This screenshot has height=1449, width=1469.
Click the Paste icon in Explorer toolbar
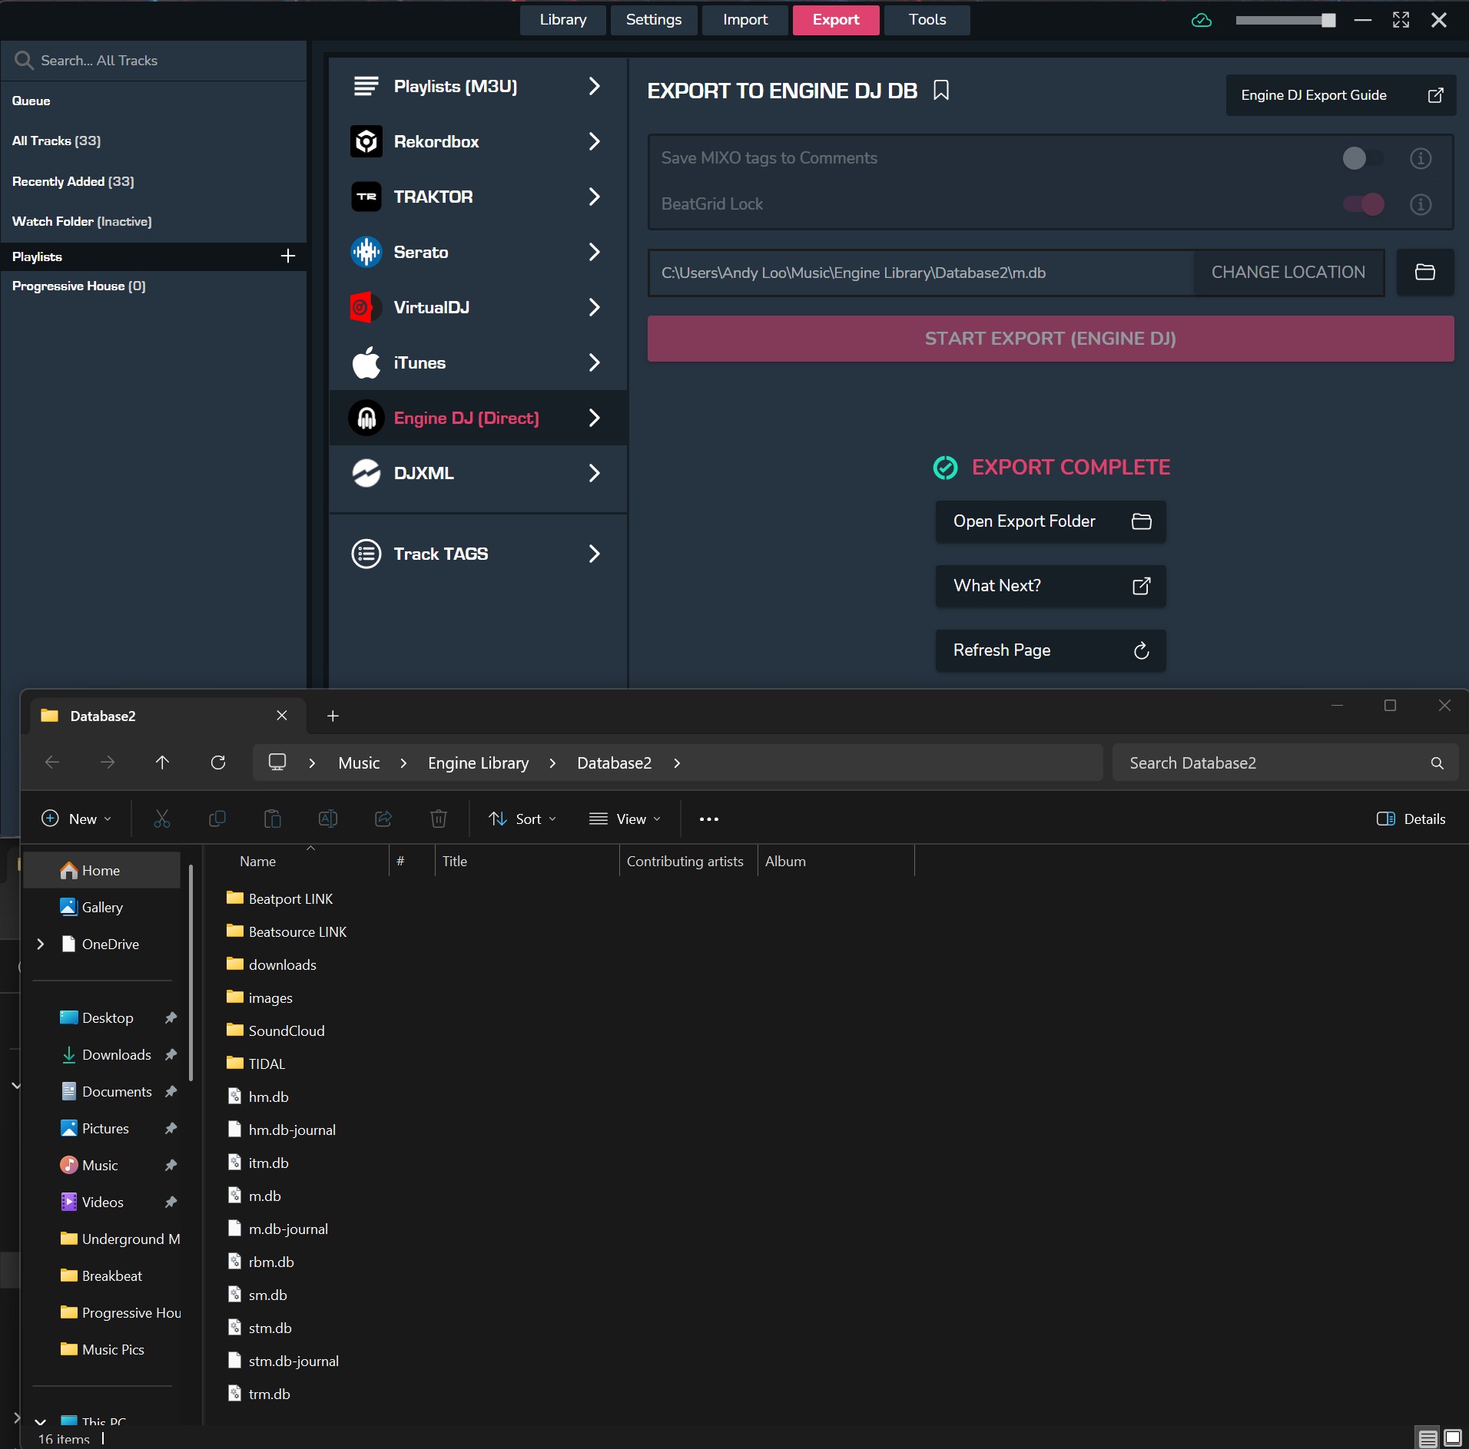coord(273,819)
